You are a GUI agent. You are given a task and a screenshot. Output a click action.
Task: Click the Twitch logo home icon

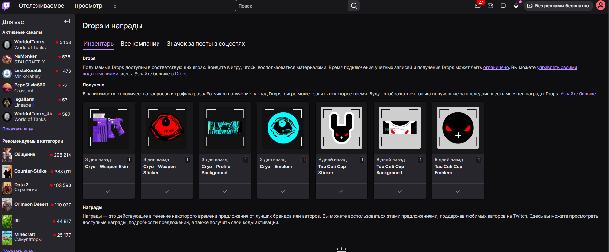pyautogui.click(x=6, y=6)
